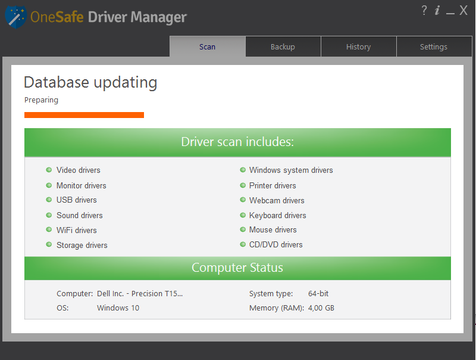The height and width of the screenshot is (360, 476).
Task: Click the 4,00 GB memory value
Action: 321,308
